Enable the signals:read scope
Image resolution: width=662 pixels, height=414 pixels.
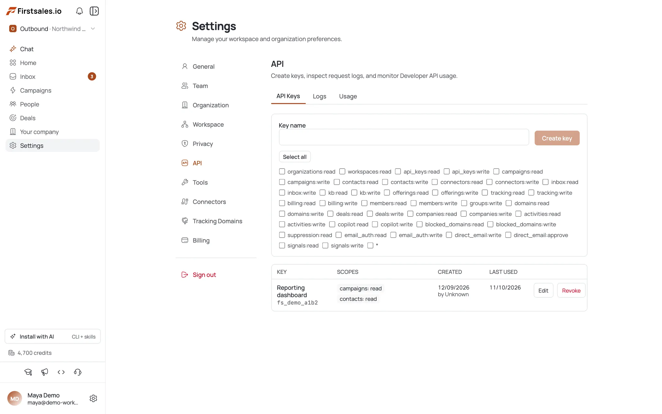point(282,246)
